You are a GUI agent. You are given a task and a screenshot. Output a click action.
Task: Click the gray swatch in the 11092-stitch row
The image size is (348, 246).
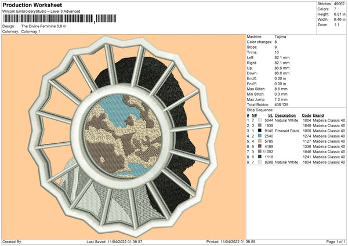point(260,151)
